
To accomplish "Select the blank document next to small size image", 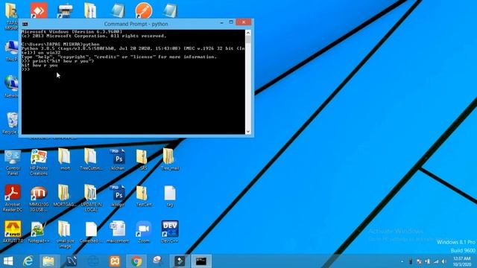I will click(x=91, y=232).
